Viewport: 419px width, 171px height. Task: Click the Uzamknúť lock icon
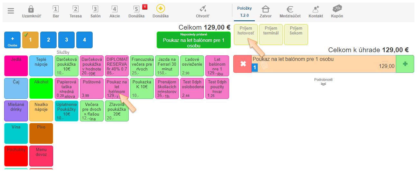pos(31,9)
